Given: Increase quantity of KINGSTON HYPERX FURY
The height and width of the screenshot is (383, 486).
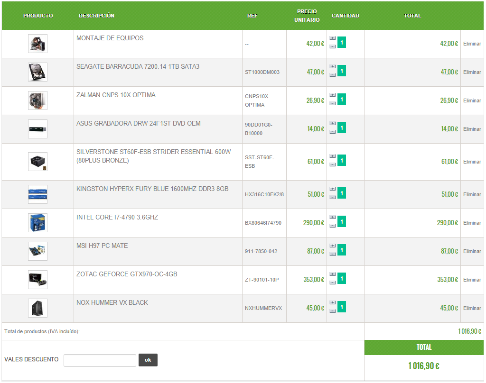Looking at the screenshot, I should [x=333, y=189].
